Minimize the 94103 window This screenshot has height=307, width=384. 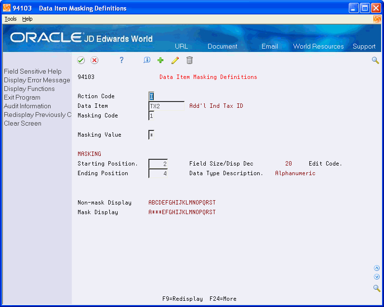click(353, 8)
